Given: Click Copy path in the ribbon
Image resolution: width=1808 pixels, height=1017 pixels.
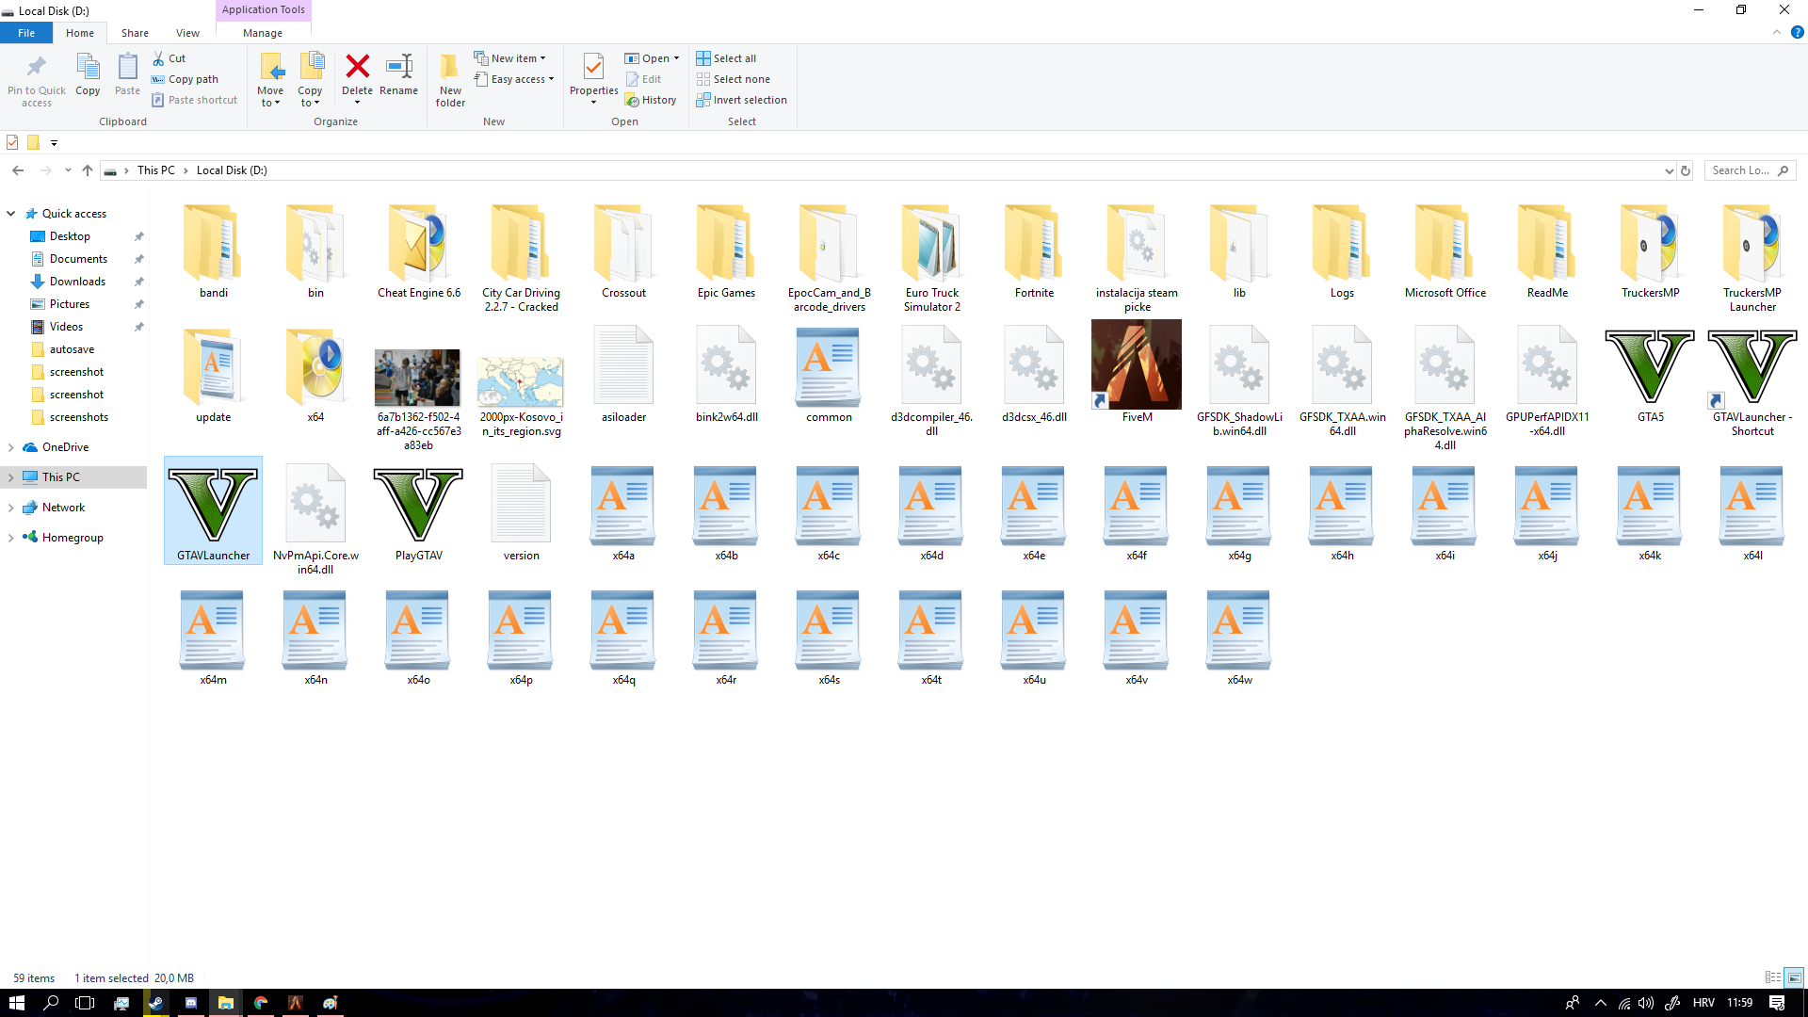Looking at the screenshot, I should pyautogui.click(x=186, y=79).
